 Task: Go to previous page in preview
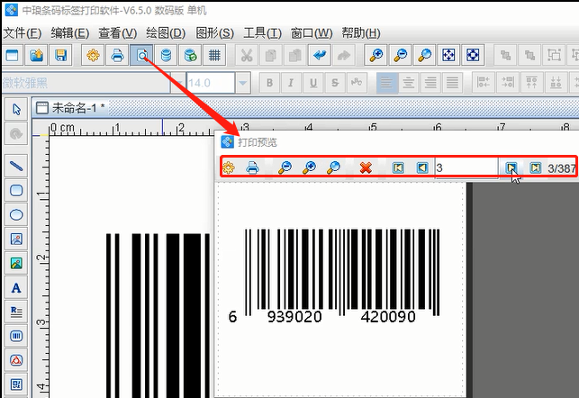coord(422,168)
